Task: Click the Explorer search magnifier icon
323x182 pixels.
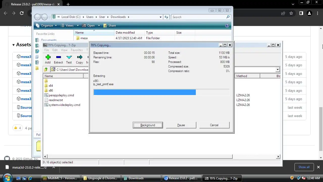Action: [x=228, y=17]
